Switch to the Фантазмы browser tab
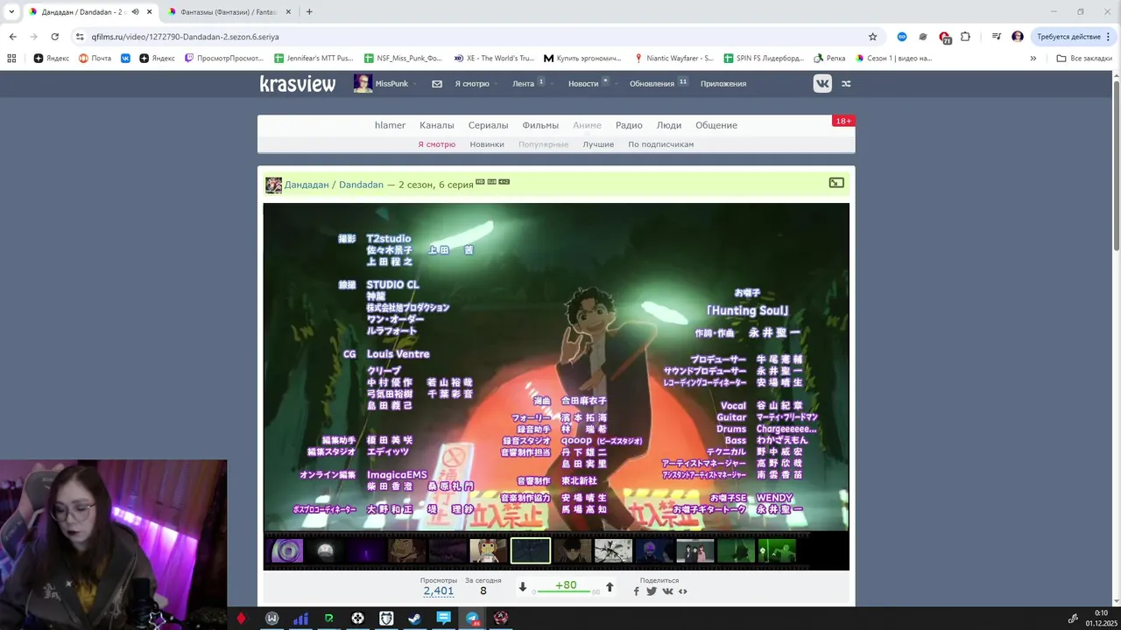Image resolution: width=1121 pixels, height=630 pixels. coord(229,12)
